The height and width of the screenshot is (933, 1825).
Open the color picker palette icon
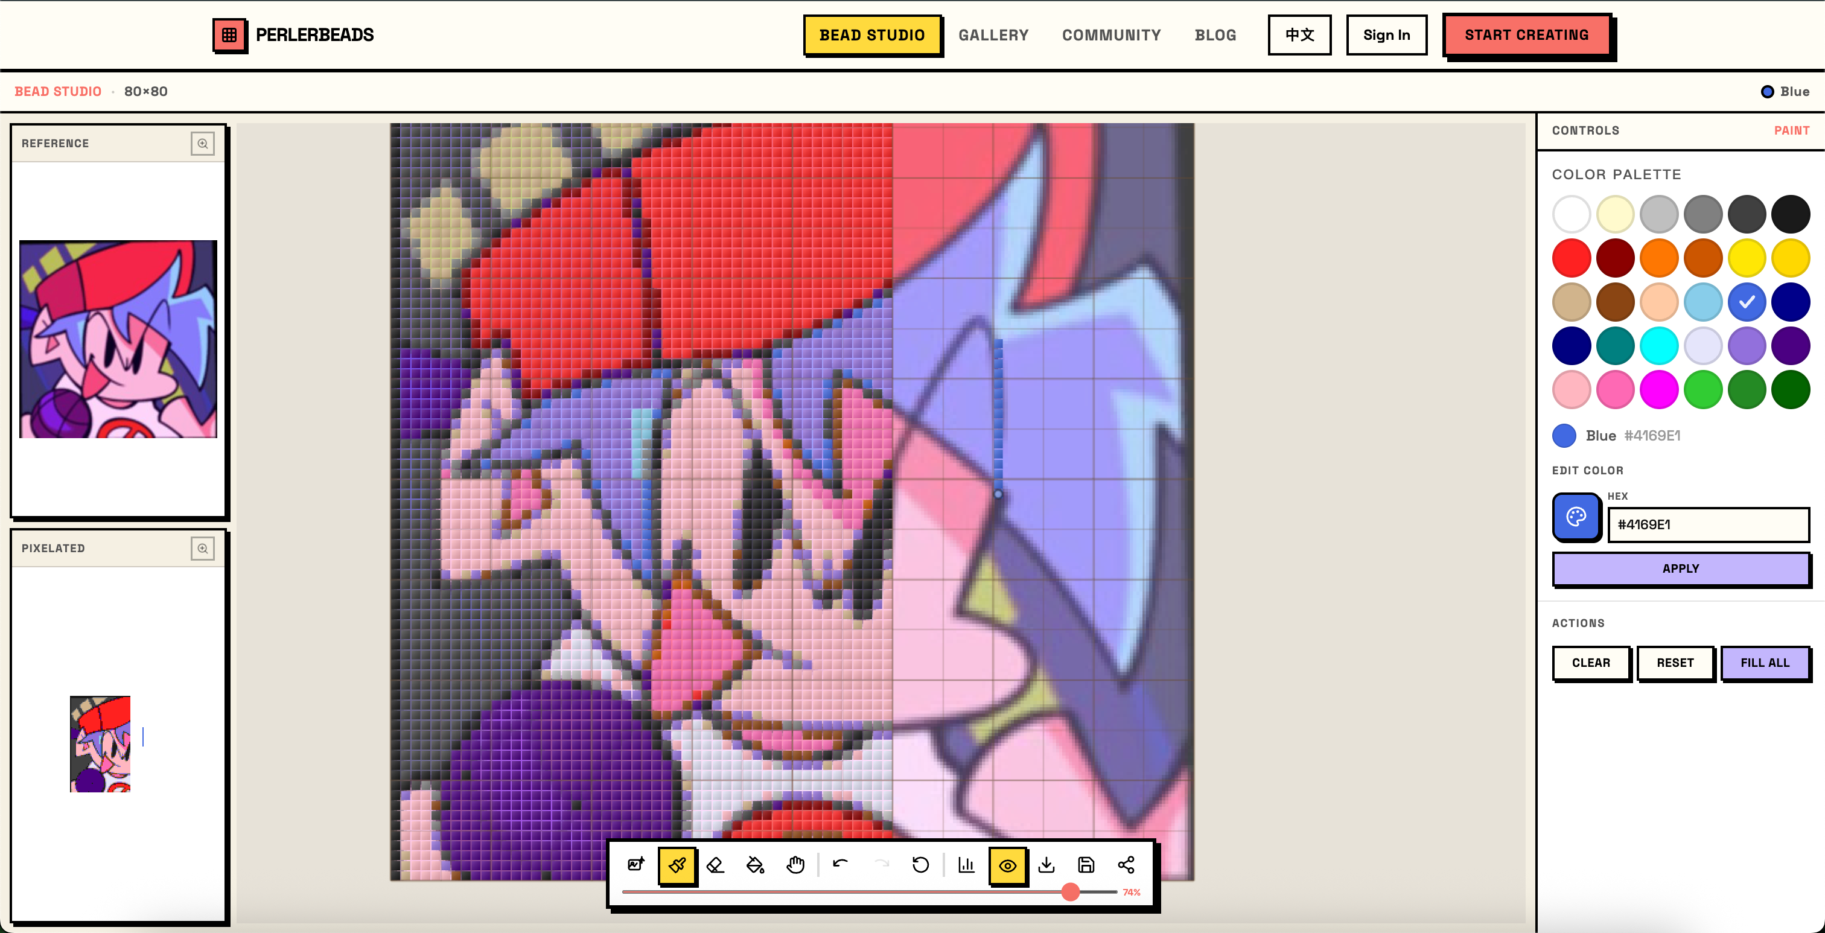click(1576, 517)
